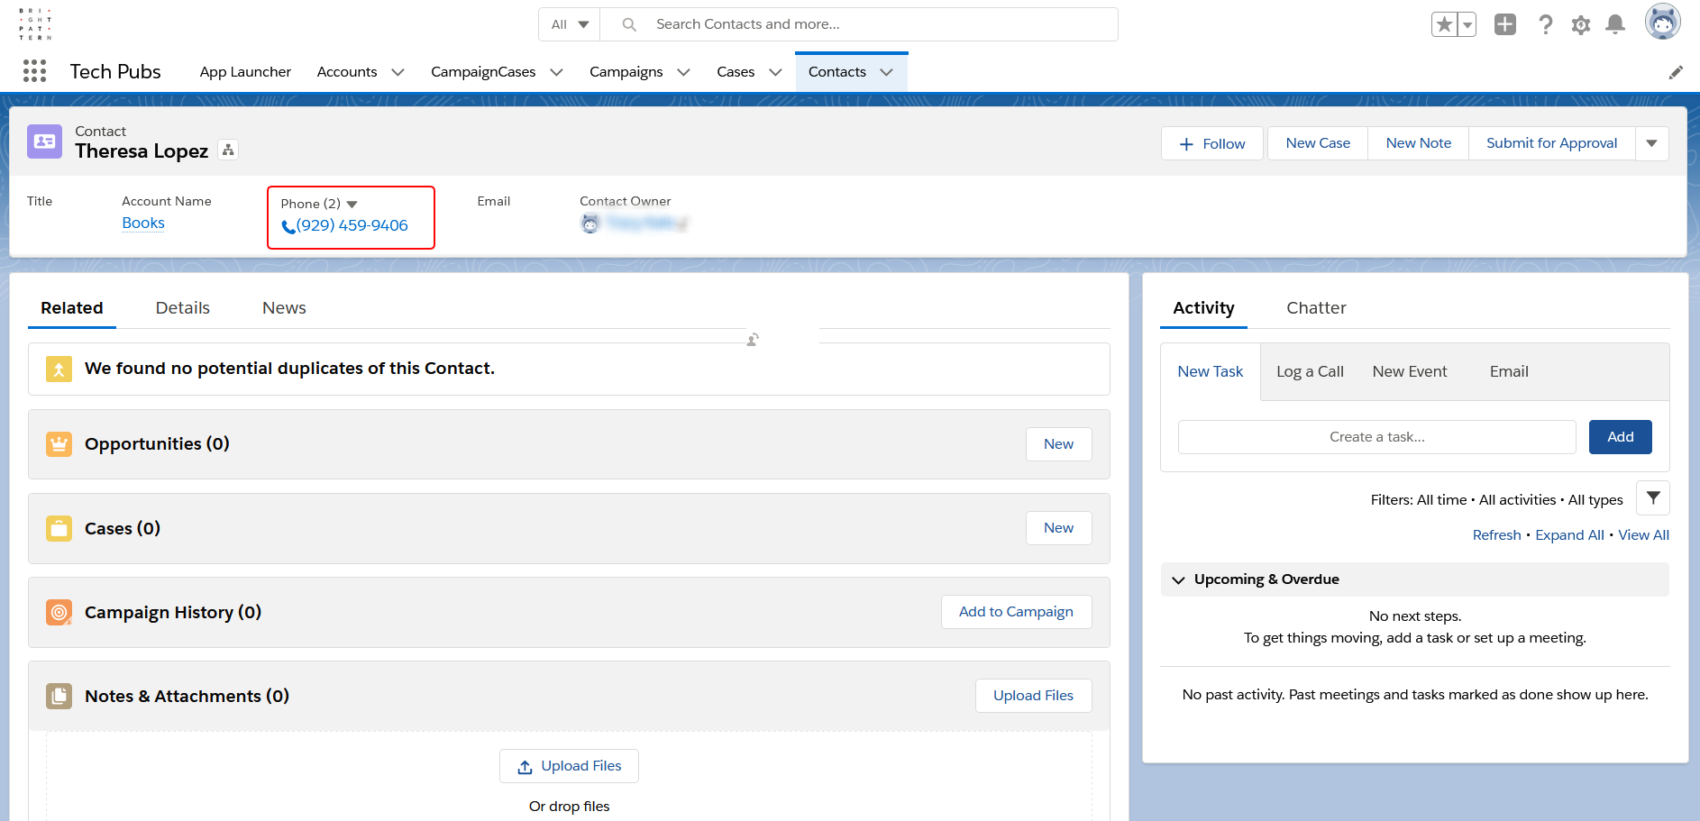Focus the Create a task input

click(x=1377, y=437)
